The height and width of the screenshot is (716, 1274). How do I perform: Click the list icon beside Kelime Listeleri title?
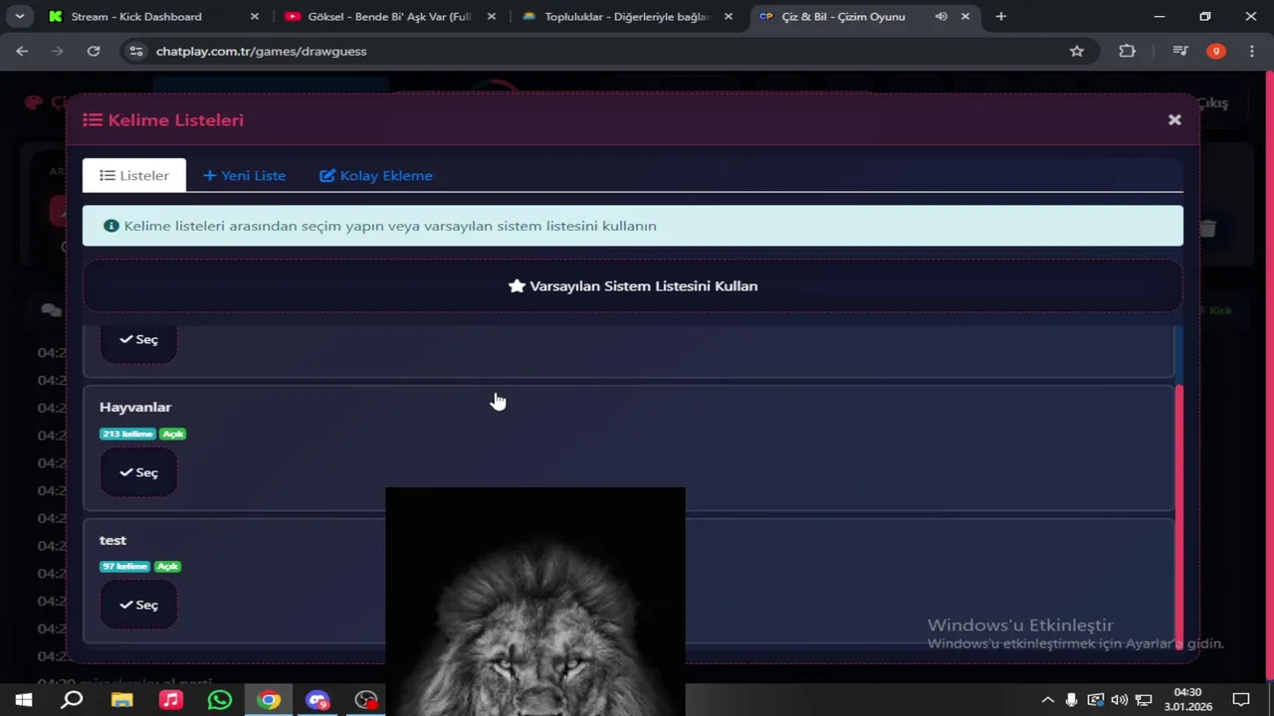[x=93, y=119]
